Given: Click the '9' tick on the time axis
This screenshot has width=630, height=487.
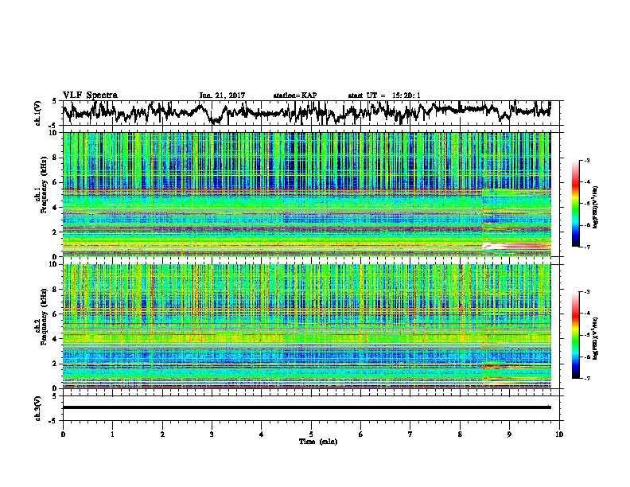Looking at the screenshot, I should 509,434.
